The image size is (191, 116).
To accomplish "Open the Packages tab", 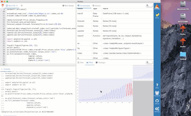I will click(101, 62).
